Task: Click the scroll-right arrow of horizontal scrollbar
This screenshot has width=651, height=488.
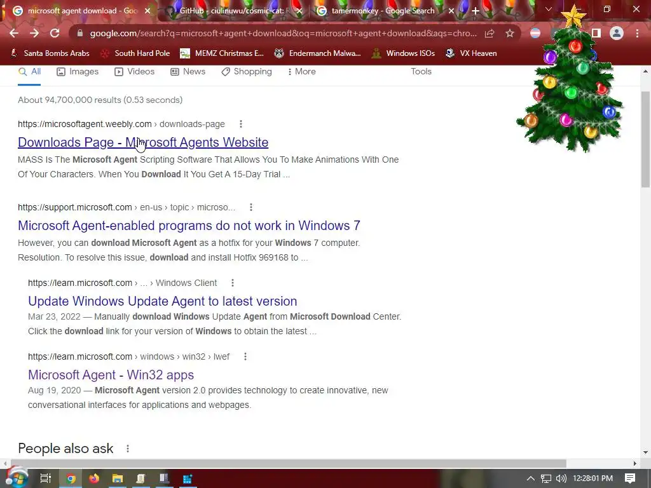Action: point(635,463)
